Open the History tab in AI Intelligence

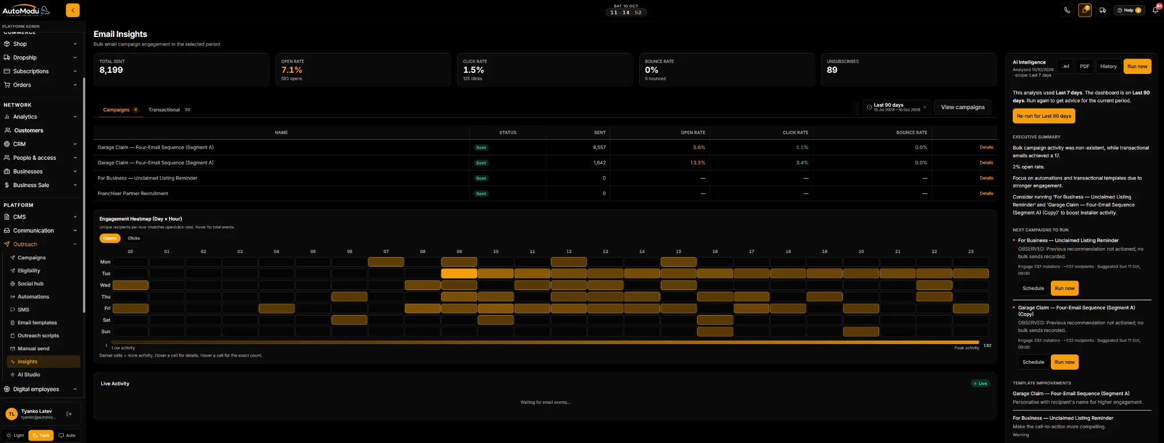[1108, 67]
